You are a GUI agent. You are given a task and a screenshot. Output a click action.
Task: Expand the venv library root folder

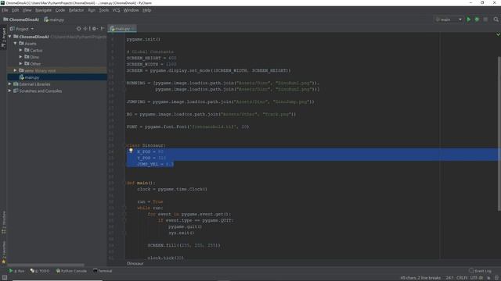(x=15, y=70)
